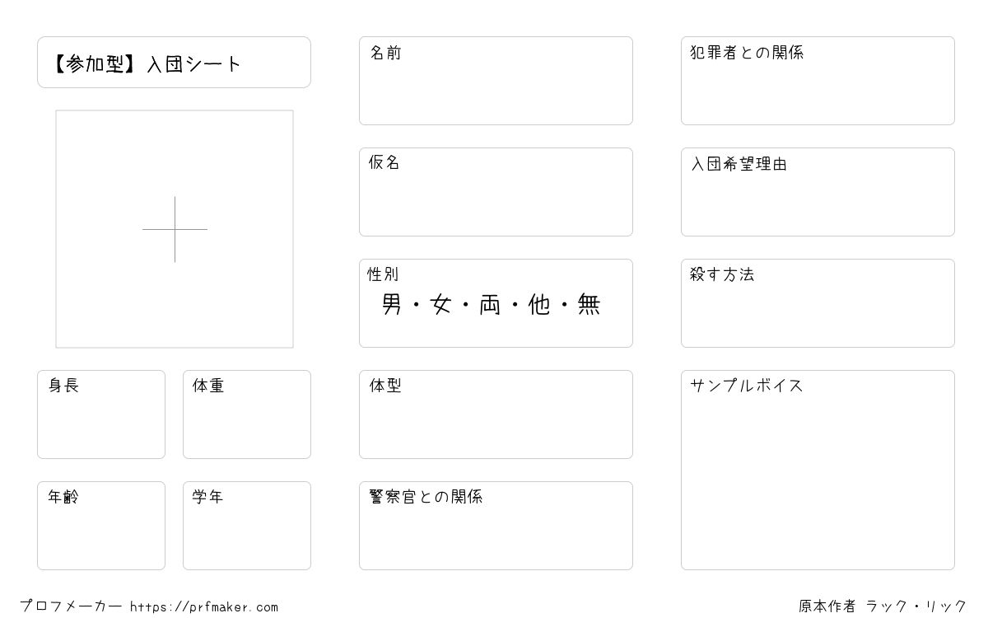Image resolution: width=988 pixels, height=618 pixels.
Task: Select the 年齢 field
Action: click(101, 526)
